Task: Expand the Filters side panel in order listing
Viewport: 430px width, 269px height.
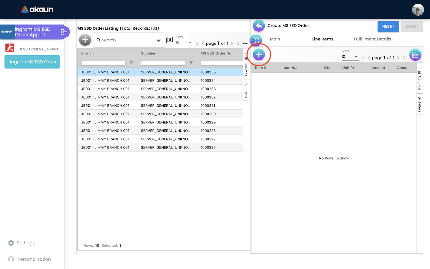Action: (246, 90)
